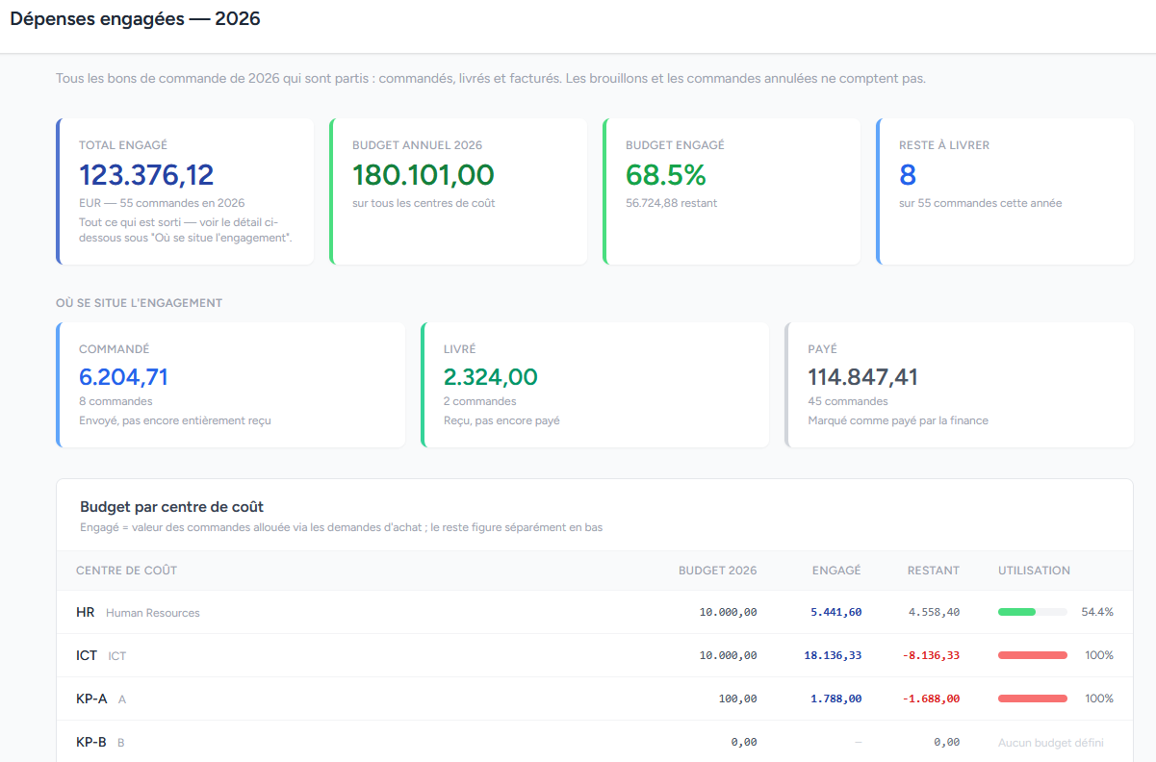Click ICT engaged amount 18.136,33
Viewport: 1156px width, 762px height.
click(833, 655)
